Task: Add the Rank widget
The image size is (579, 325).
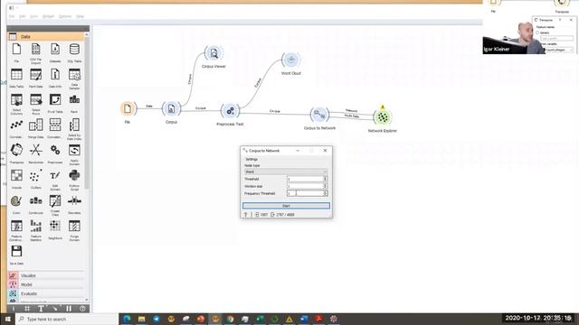Action: pyautogui.click(x=74, y=103)
